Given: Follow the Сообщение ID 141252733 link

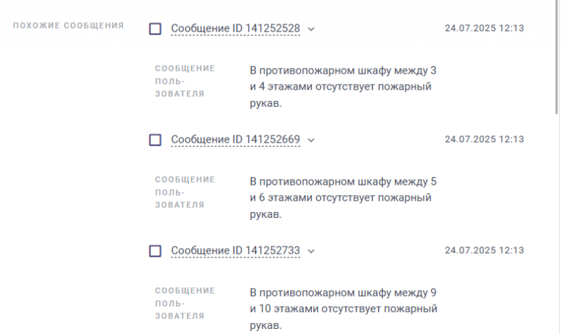Looking at the screenshot, I should pyautogui.click(x=235, y=250).
